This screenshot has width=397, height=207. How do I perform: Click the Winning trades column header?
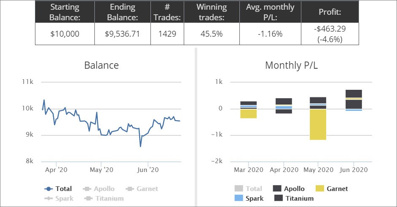(212, 12)
